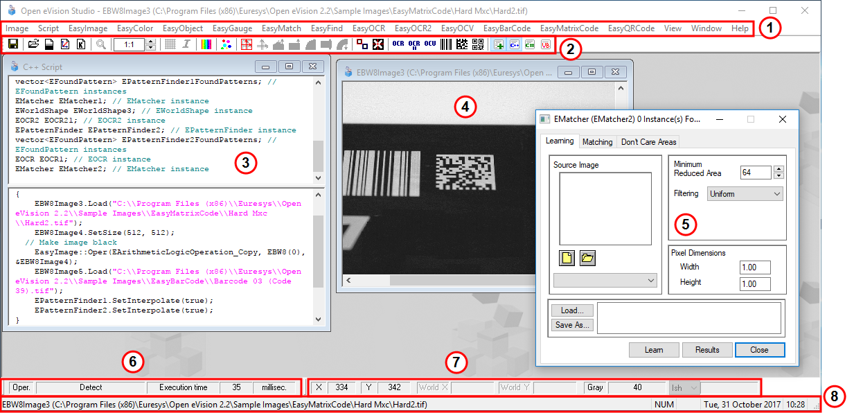
Task: Open source image from folder icon
Action: pos(587,258)
